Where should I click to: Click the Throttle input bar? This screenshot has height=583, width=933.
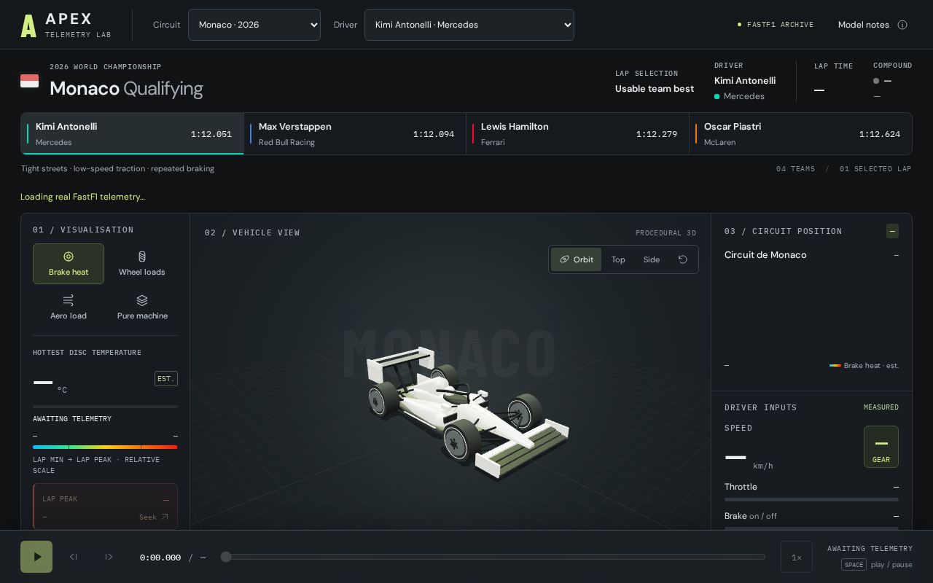coord(811,500)
